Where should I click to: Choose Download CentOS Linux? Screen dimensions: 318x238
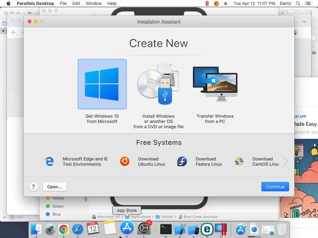[x=266, y=161]
